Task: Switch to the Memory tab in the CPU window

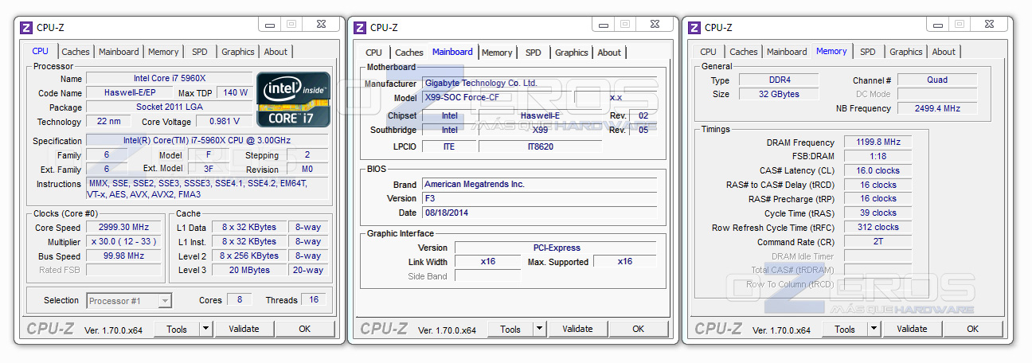Action: tap(163, 52)
